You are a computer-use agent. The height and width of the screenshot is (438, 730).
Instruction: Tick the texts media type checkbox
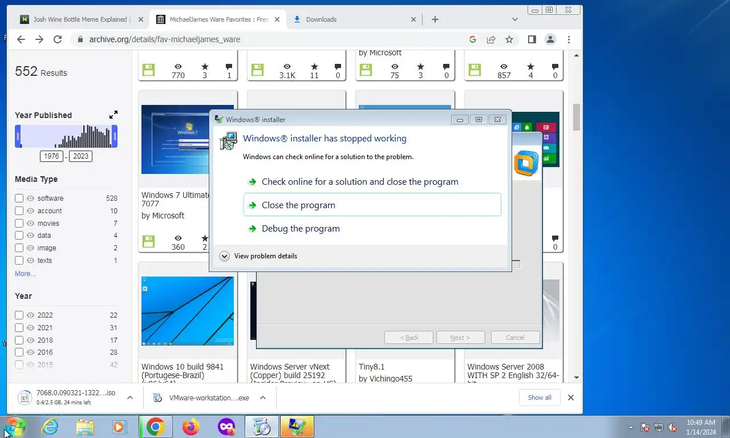pos(19,261)
